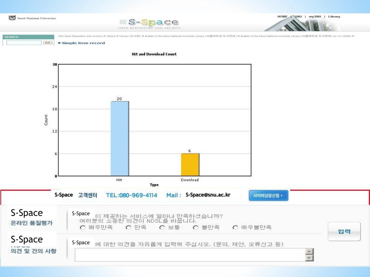Select the 매우불만족 radio button
This screenshot has width=370, height=277.
click(235, 227)
